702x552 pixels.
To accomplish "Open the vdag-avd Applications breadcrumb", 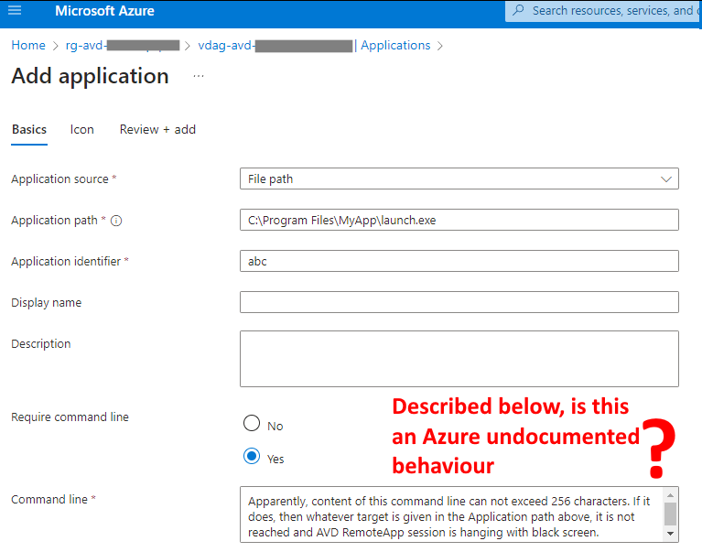I will coord(314,45).
